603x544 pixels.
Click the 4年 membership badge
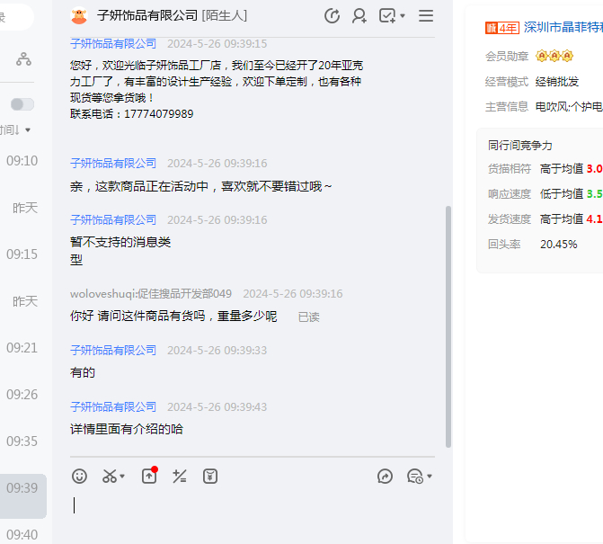[x=501, y=28]
